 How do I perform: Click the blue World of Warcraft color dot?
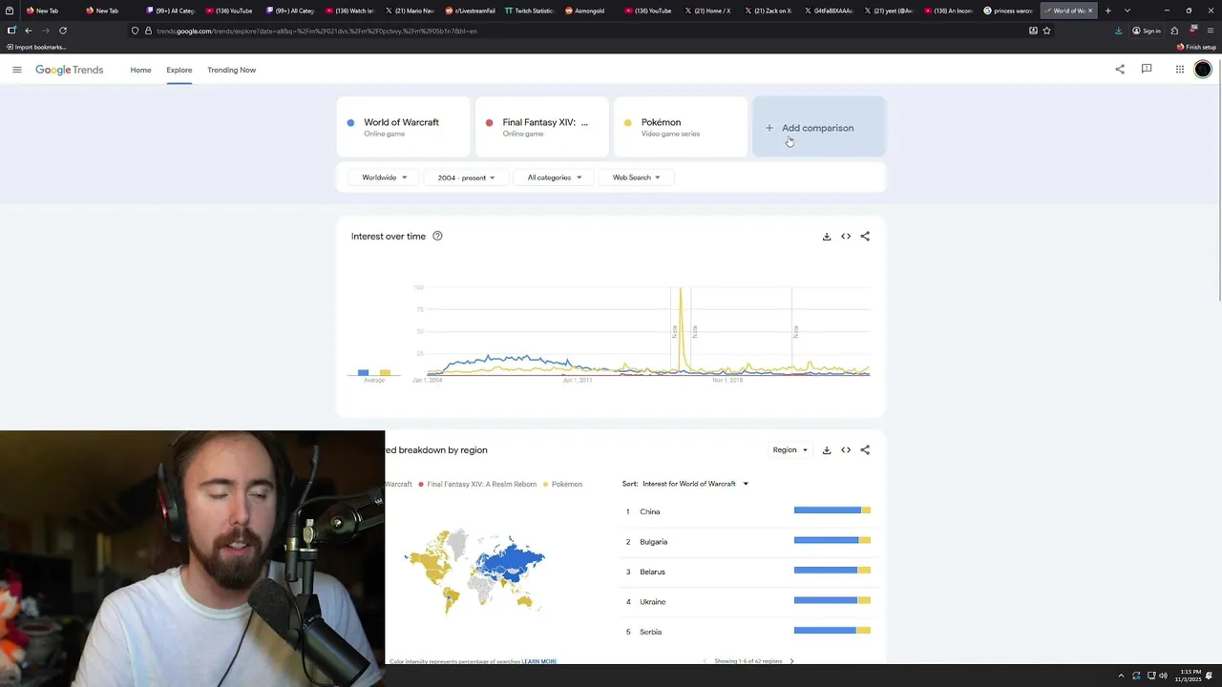click(x=350, y=122)
